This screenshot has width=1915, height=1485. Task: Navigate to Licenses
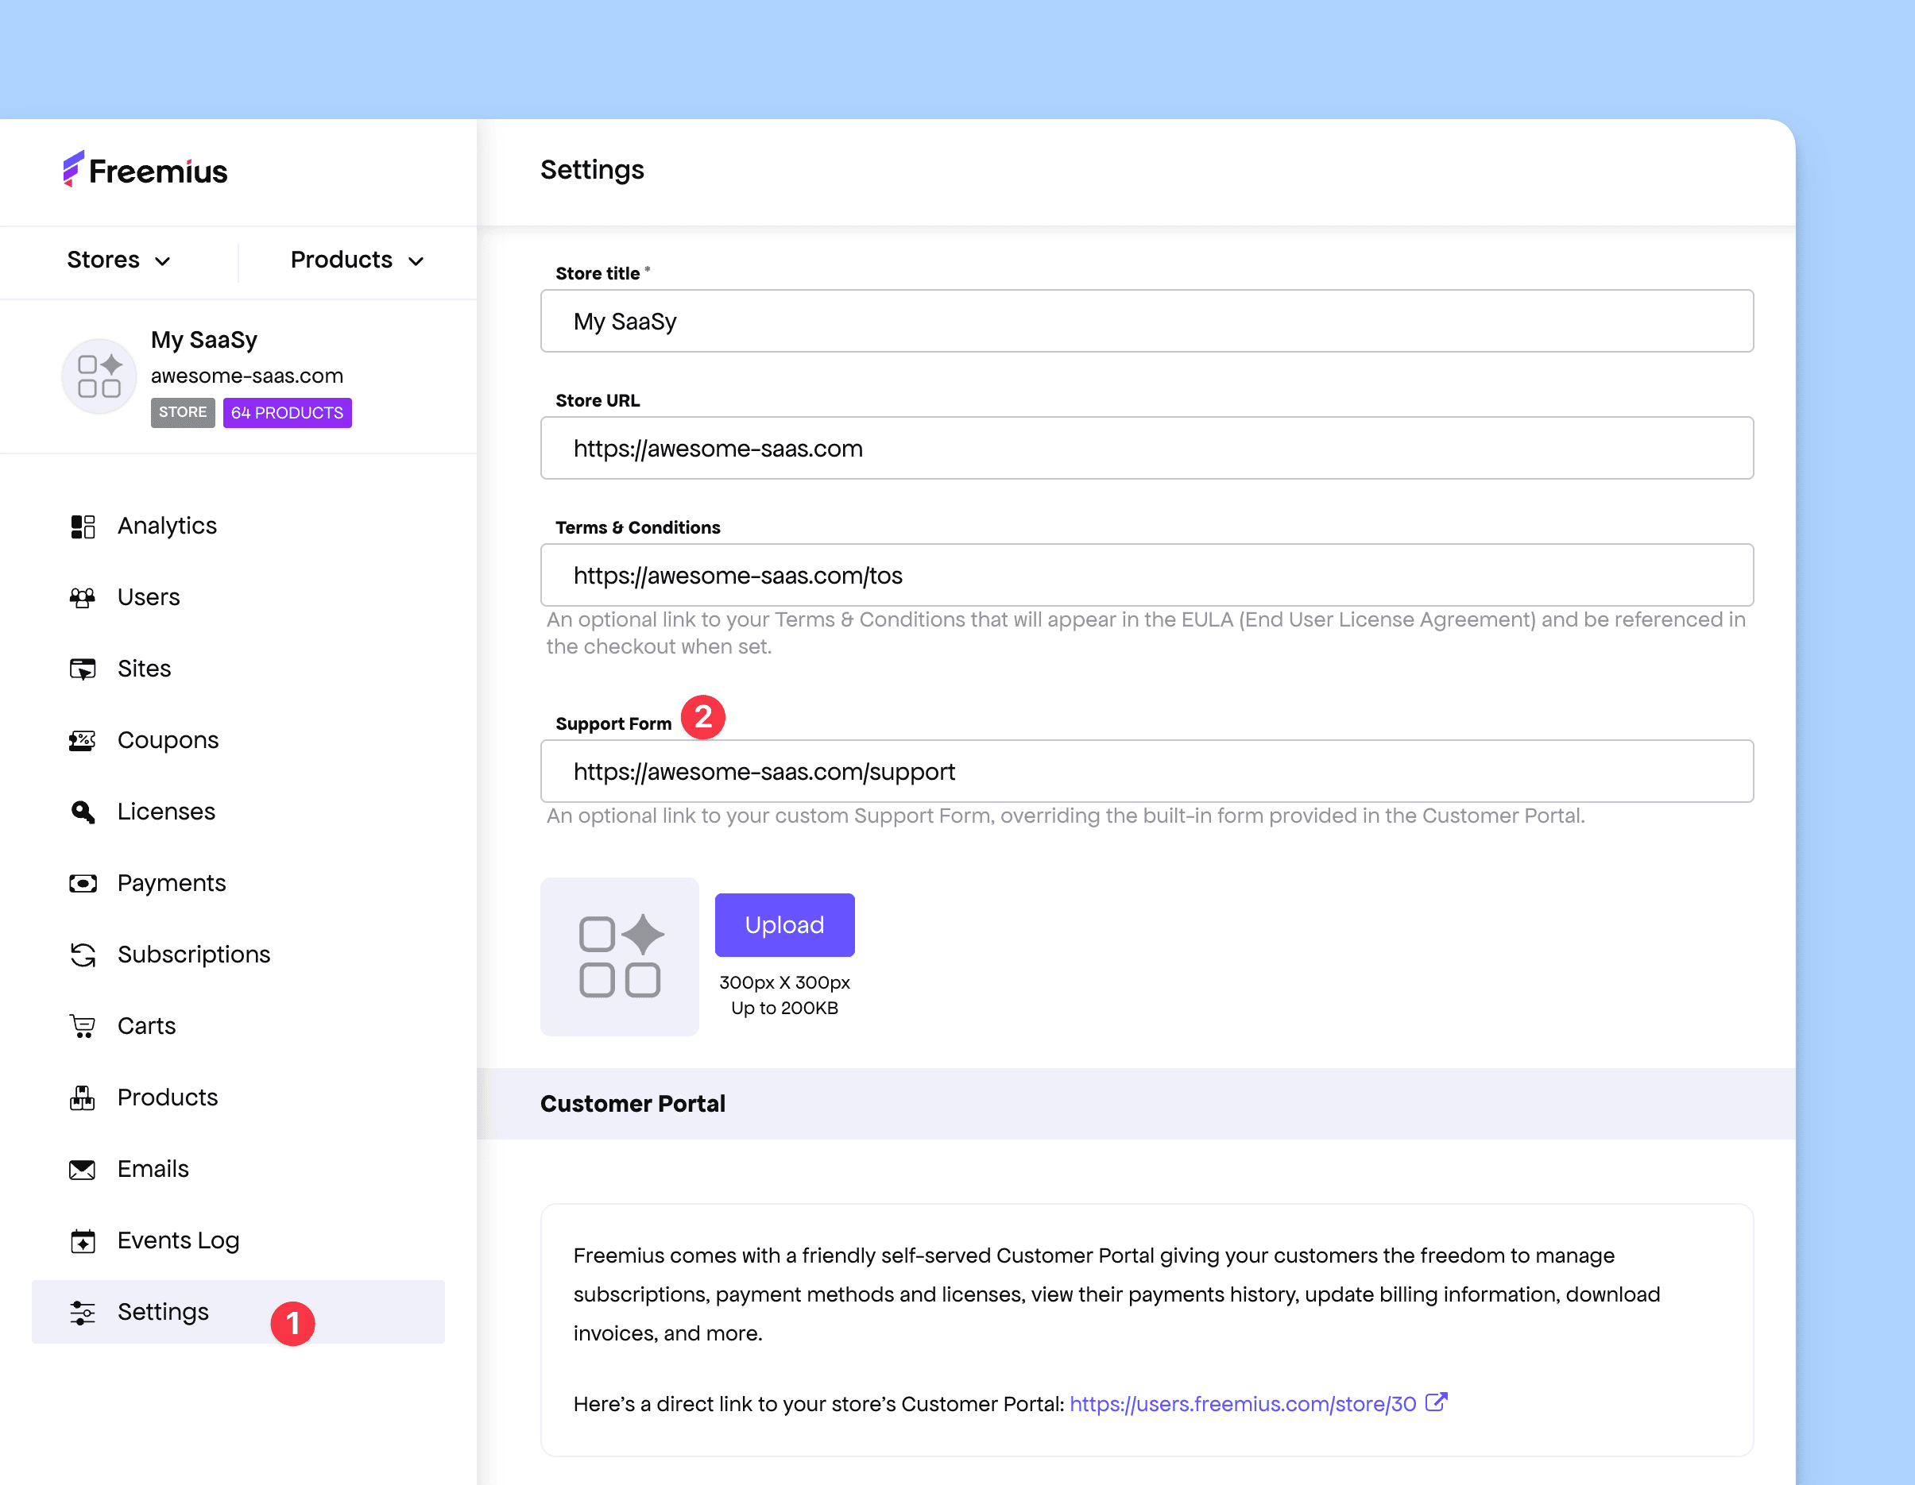tap(238, 812)
